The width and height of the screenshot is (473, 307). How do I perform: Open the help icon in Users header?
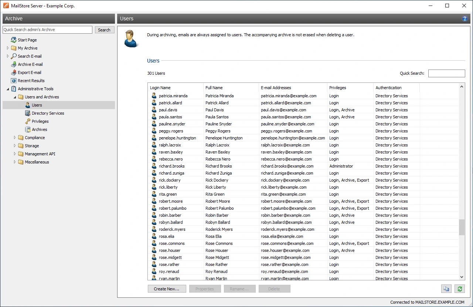tap(465, 18)
